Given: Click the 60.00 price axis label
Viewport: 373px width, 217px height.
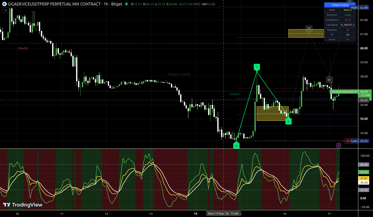Looking at the screenshot, I should 364,48.
